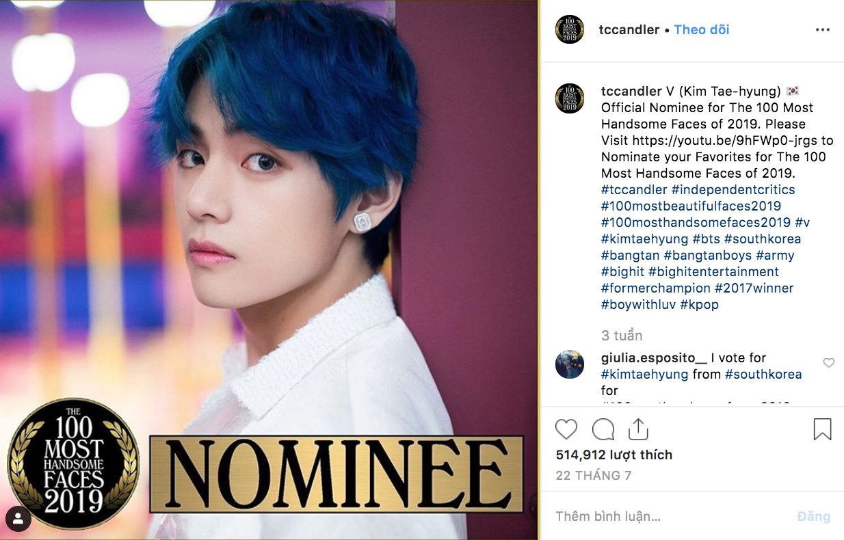The height and width of the screenshot is (540, 844).
Task: Click the tccandler username in the header
Action: pos(629,29)
